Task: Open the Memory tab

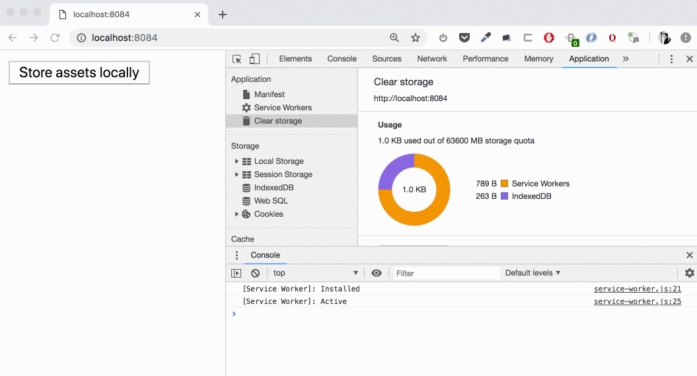Action: point(538,59)
